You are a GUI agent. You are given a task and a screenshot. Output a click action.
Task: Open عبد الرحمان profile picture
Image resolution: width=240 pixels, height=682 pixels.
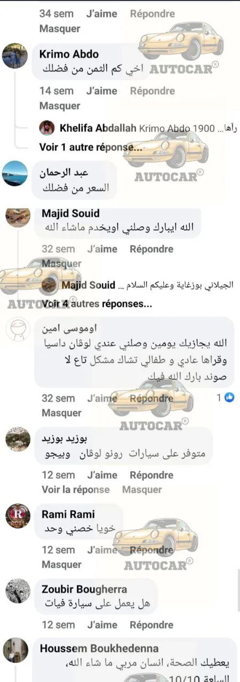[15, 173]
